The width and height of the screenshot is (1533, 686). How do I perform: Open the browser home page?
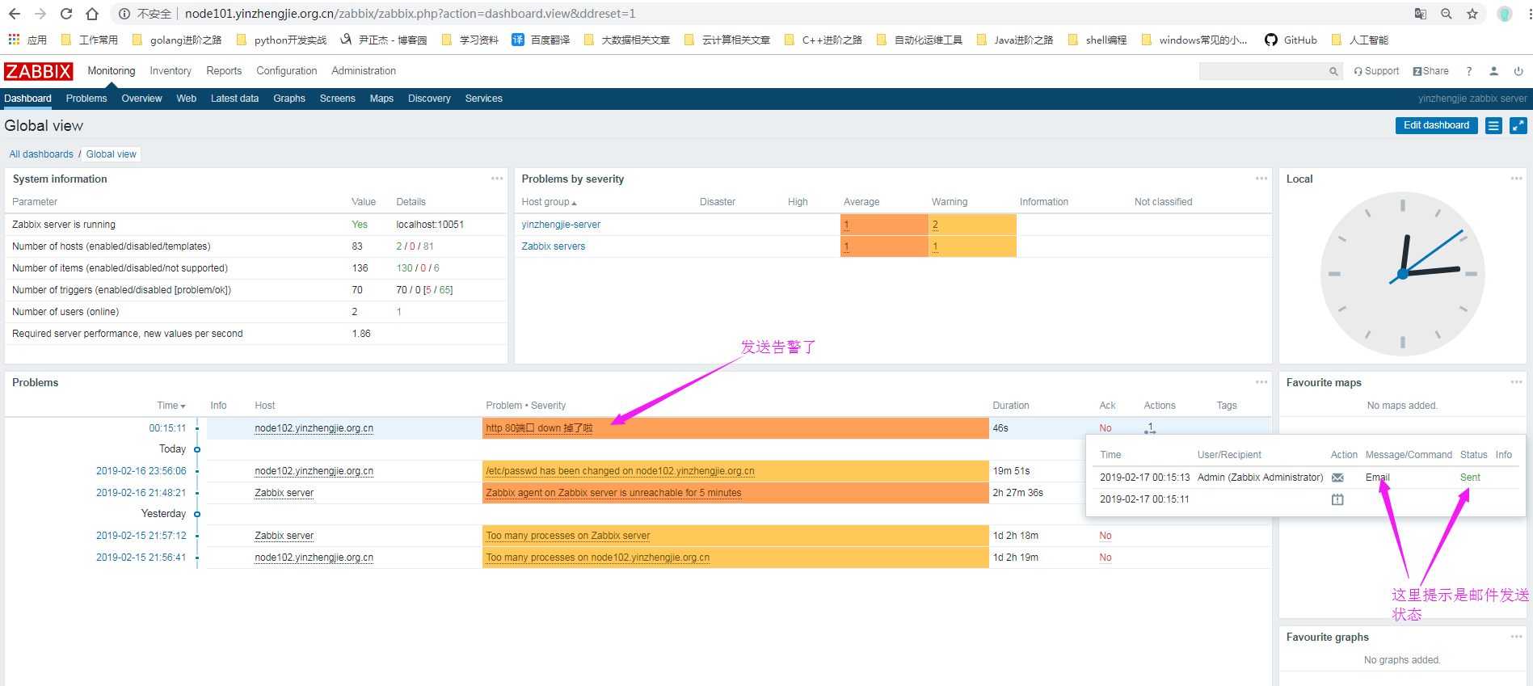pyautogui.click(x=92, y=14)
